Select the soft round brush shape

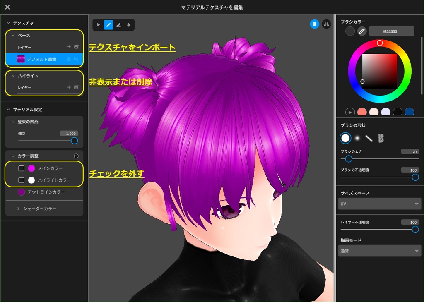coord(357,138)
